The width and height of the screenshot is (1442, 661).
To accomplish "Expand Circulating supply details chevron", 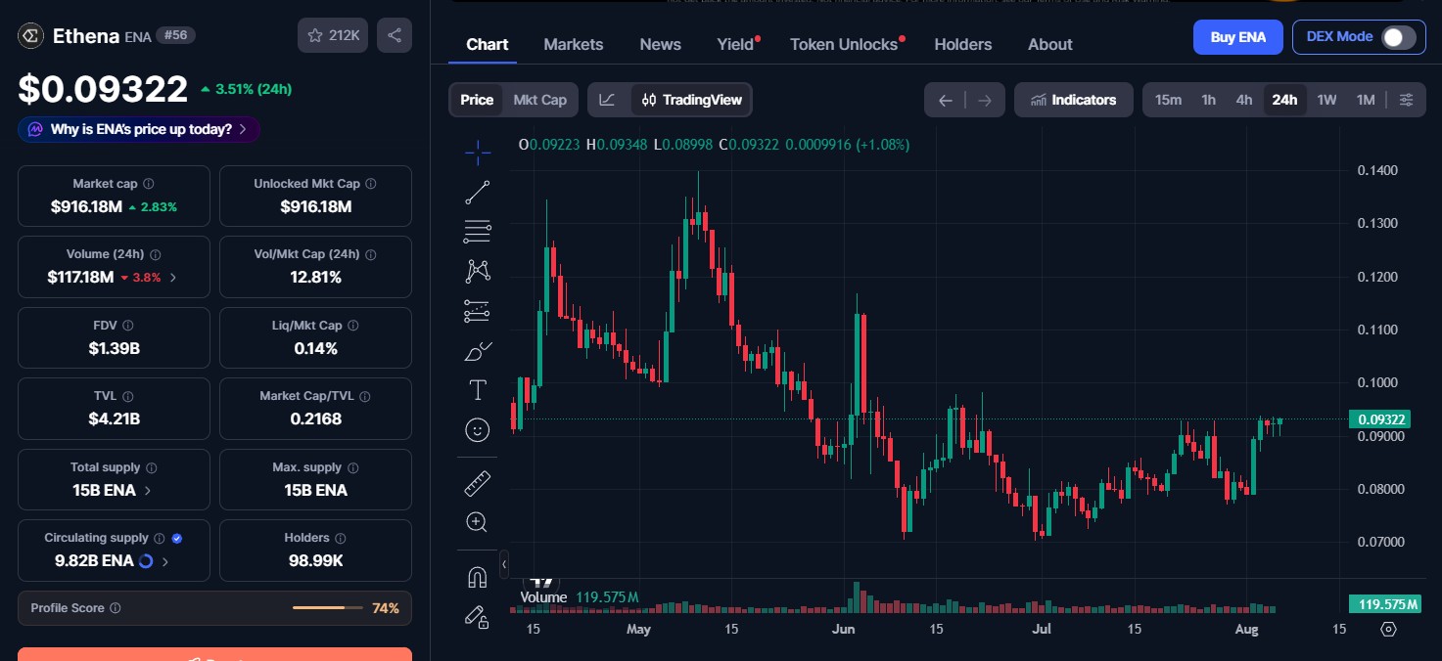I will tap(165, 561).
